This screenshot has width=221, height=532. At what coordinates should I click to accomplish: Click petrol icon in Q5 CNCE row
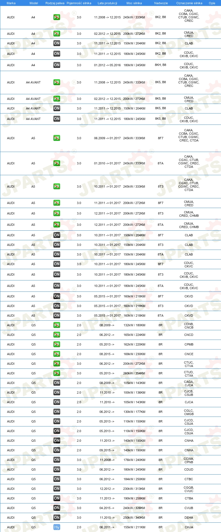click(x=57, y=354)
